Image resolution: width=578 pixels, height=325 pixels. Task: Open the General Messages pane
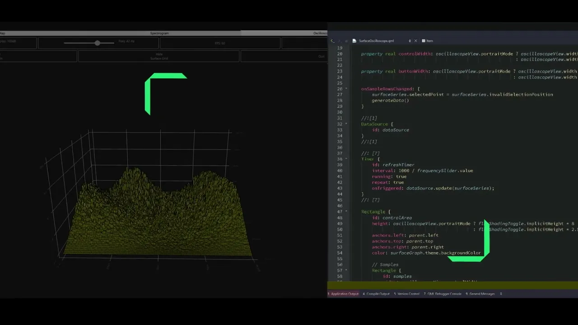click(x=480, y=294)
